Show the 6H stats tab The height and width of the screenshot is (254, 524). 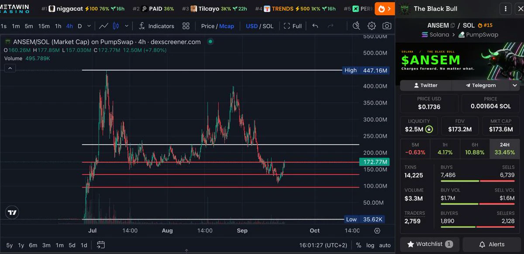(x=475, y=149)
